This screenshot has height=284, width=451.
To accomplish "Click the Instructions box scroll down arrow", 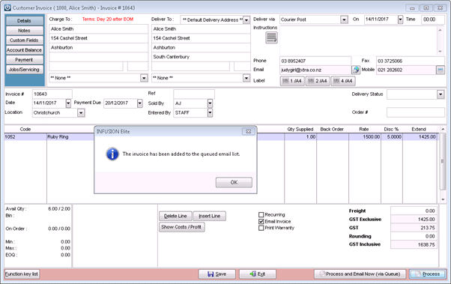I will click(x=441, y=51).
